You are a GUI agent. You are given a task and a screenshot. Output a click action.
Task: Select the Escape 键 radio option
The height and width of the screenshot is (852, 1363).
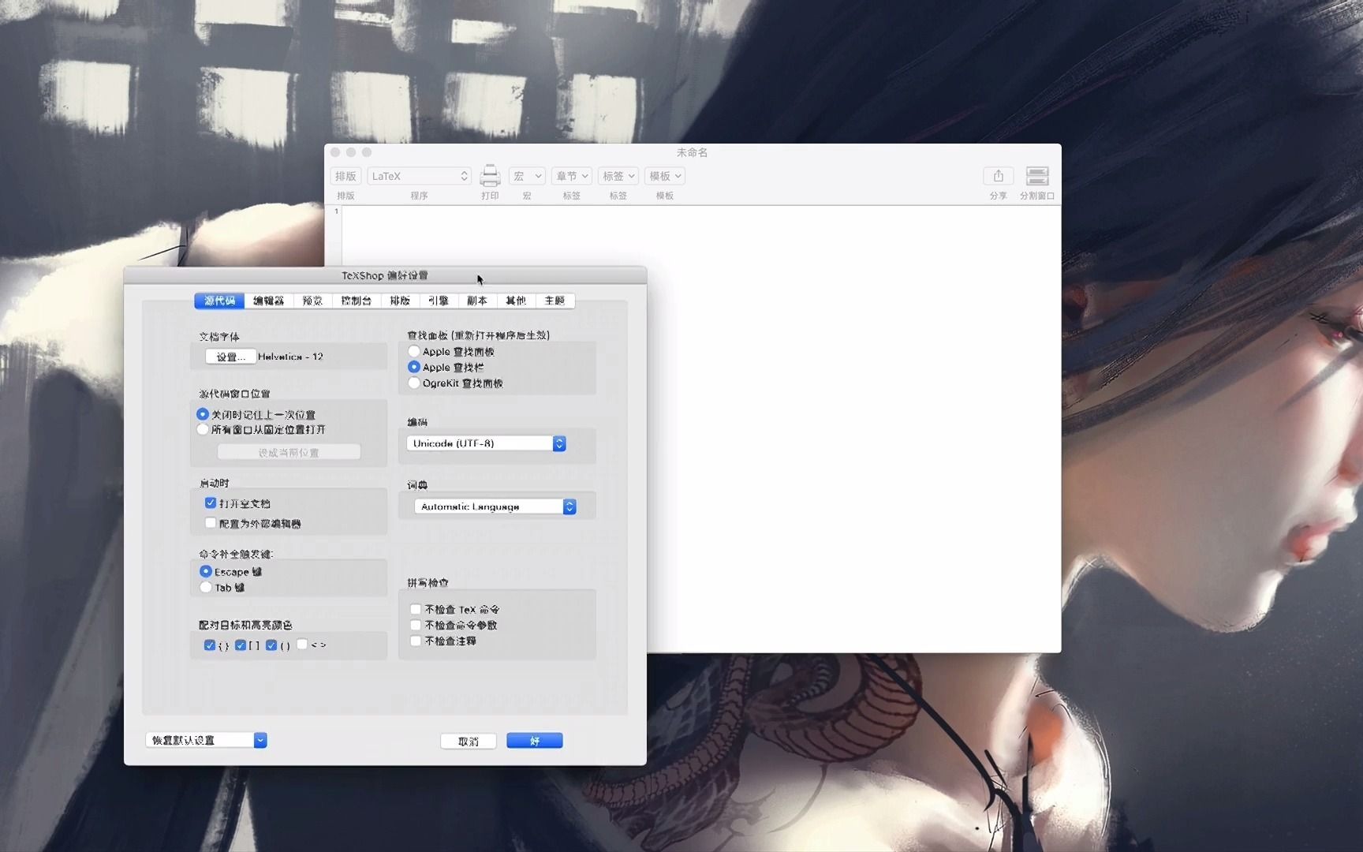(206, 571)
